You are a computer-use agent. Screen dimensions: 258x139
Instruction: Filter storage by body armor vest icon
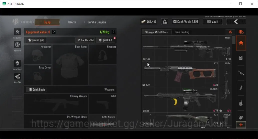(x=241, y=58)
